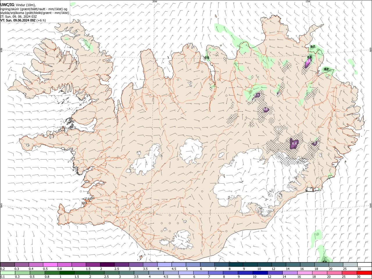This screenshot has height=279, width=372.
Task: Select the purple 12 swatch in the lower legend
Action: pyautogui.click(x=275, y=273)
